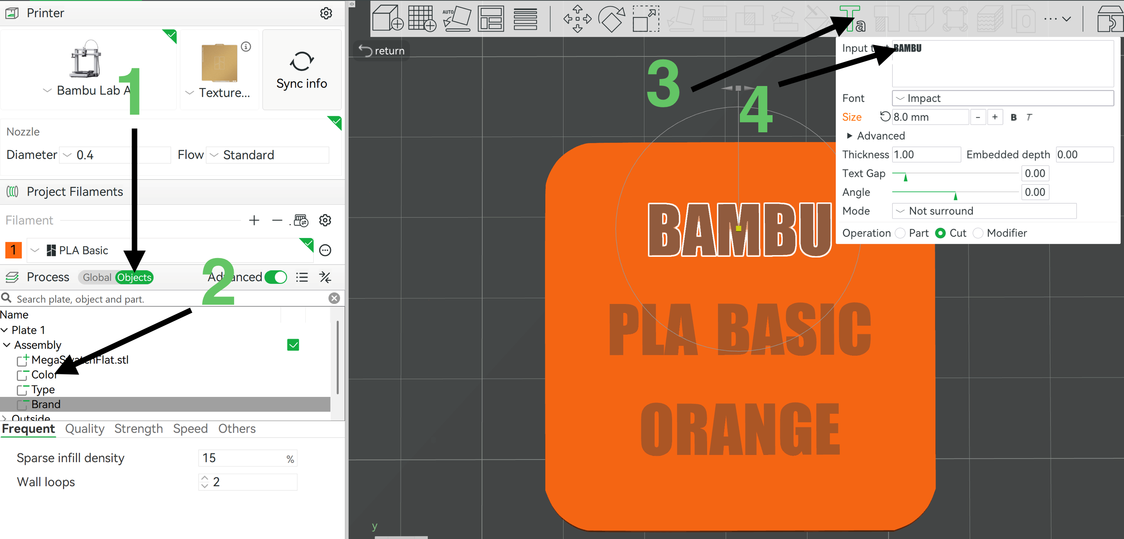Click the Thickness input field
The width and height of the screenshot is (1124, 539).
pyautogui.click(x=926, y=155)
